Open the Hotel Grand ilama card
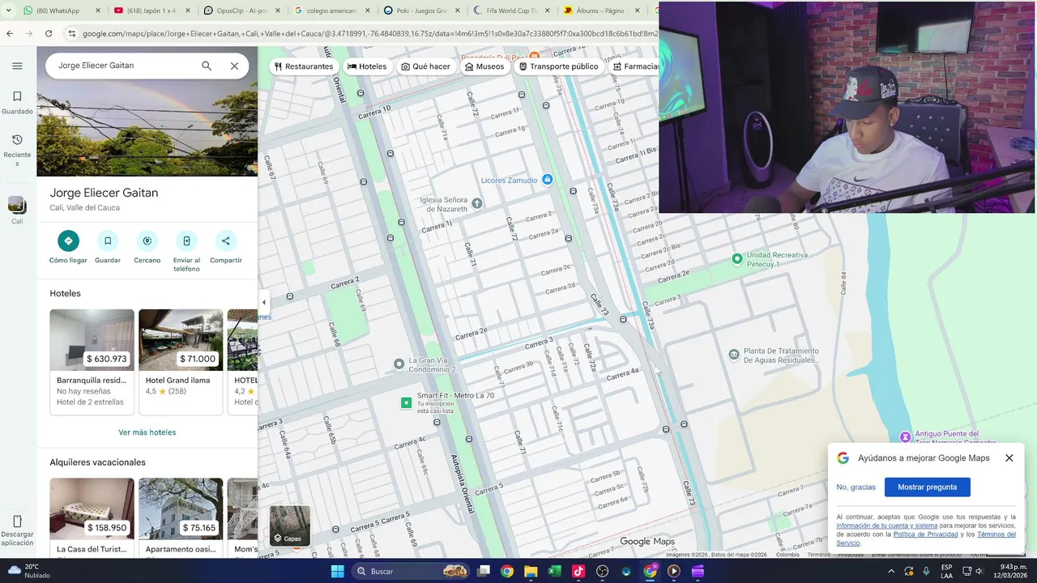1037x583 pixels. [x=181, y=361]
